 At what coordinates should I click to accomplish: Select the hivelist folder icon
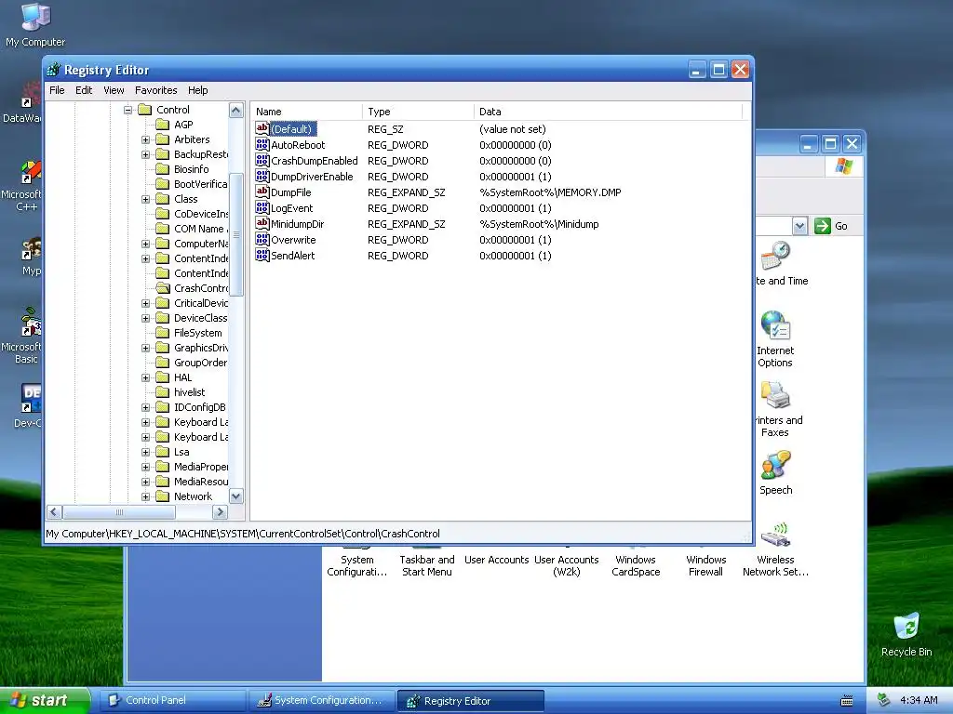point(162,392)
